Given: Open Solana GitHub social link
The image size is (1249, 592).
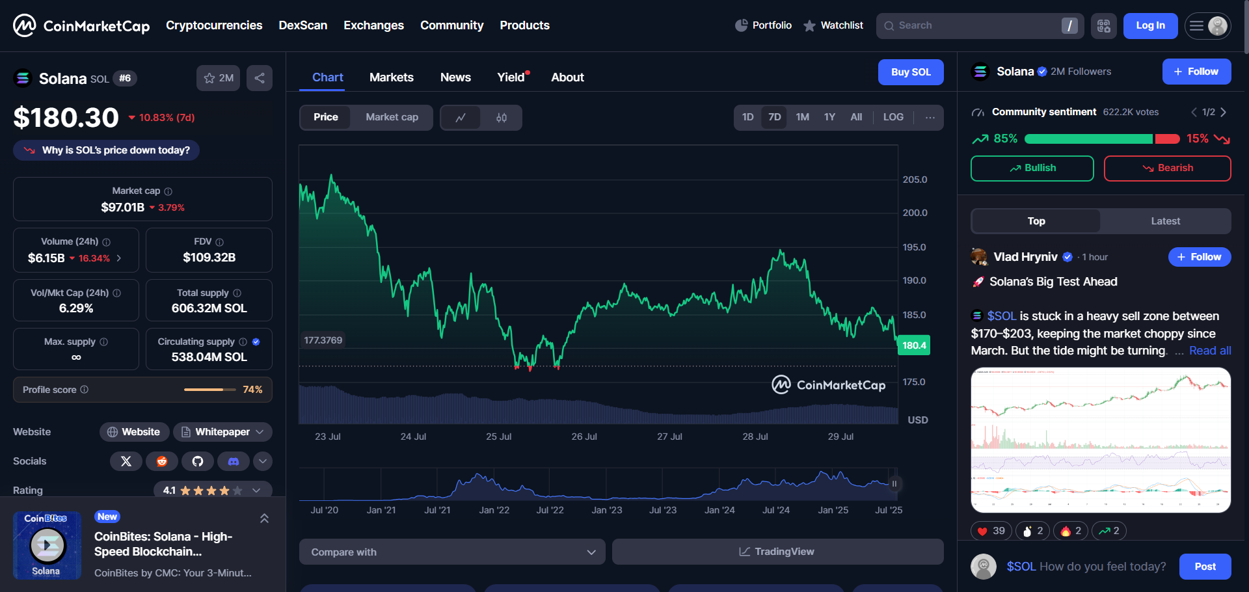Looking at the screenshot, I should [x=198, y=461].
